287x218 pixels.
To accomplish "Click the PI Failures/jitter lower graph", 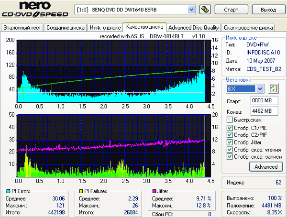I will (113, 146).
